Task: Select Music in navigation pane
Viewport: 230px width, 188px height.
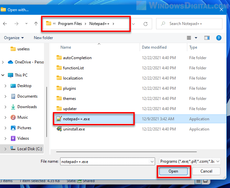Action: click(x=19, y=117)
